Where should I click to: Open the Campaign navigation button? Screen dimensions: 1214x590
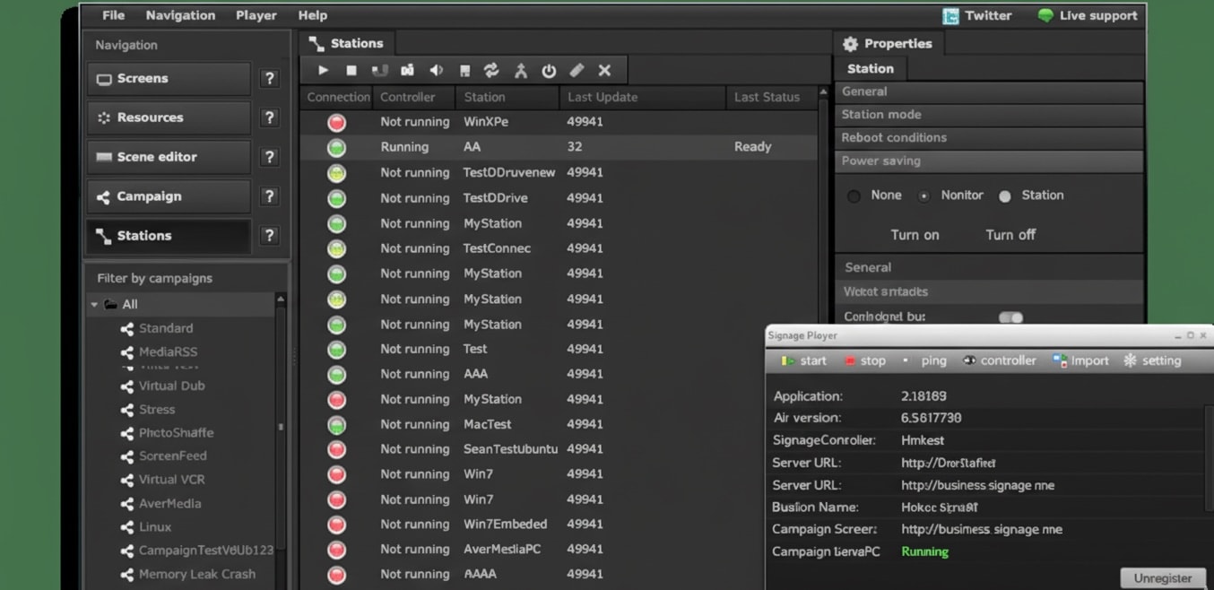pyautogui.click(x=169, y=196)
